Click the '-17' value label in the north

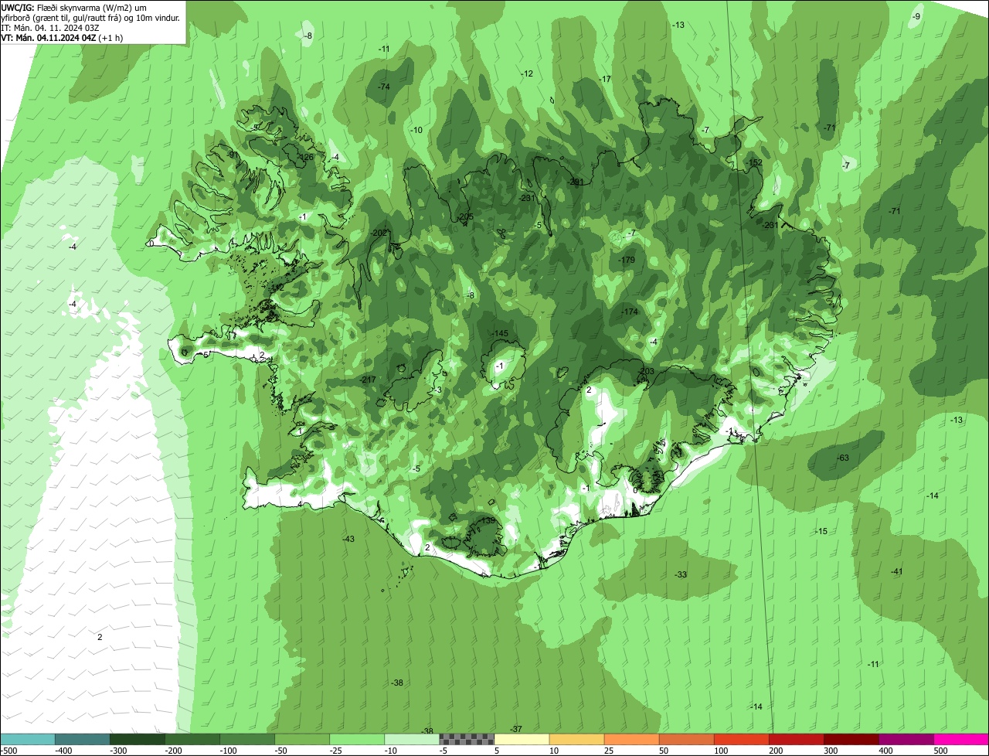[x=605, y=80]
